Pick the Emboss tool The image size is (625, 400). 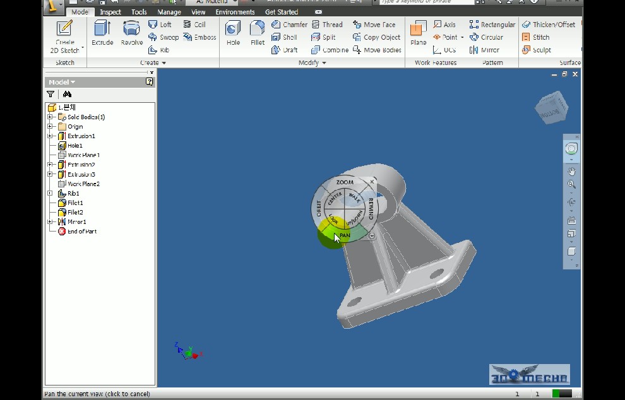pyautogui.click(x=199, y=37)
